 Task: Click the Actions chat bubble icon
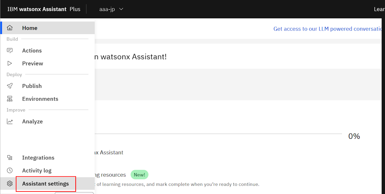pos(10,50)
